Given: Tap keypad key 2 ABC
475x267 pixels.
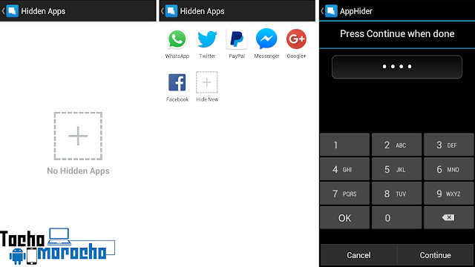Looking at the screenshot, I should click(x=396, y=145).
